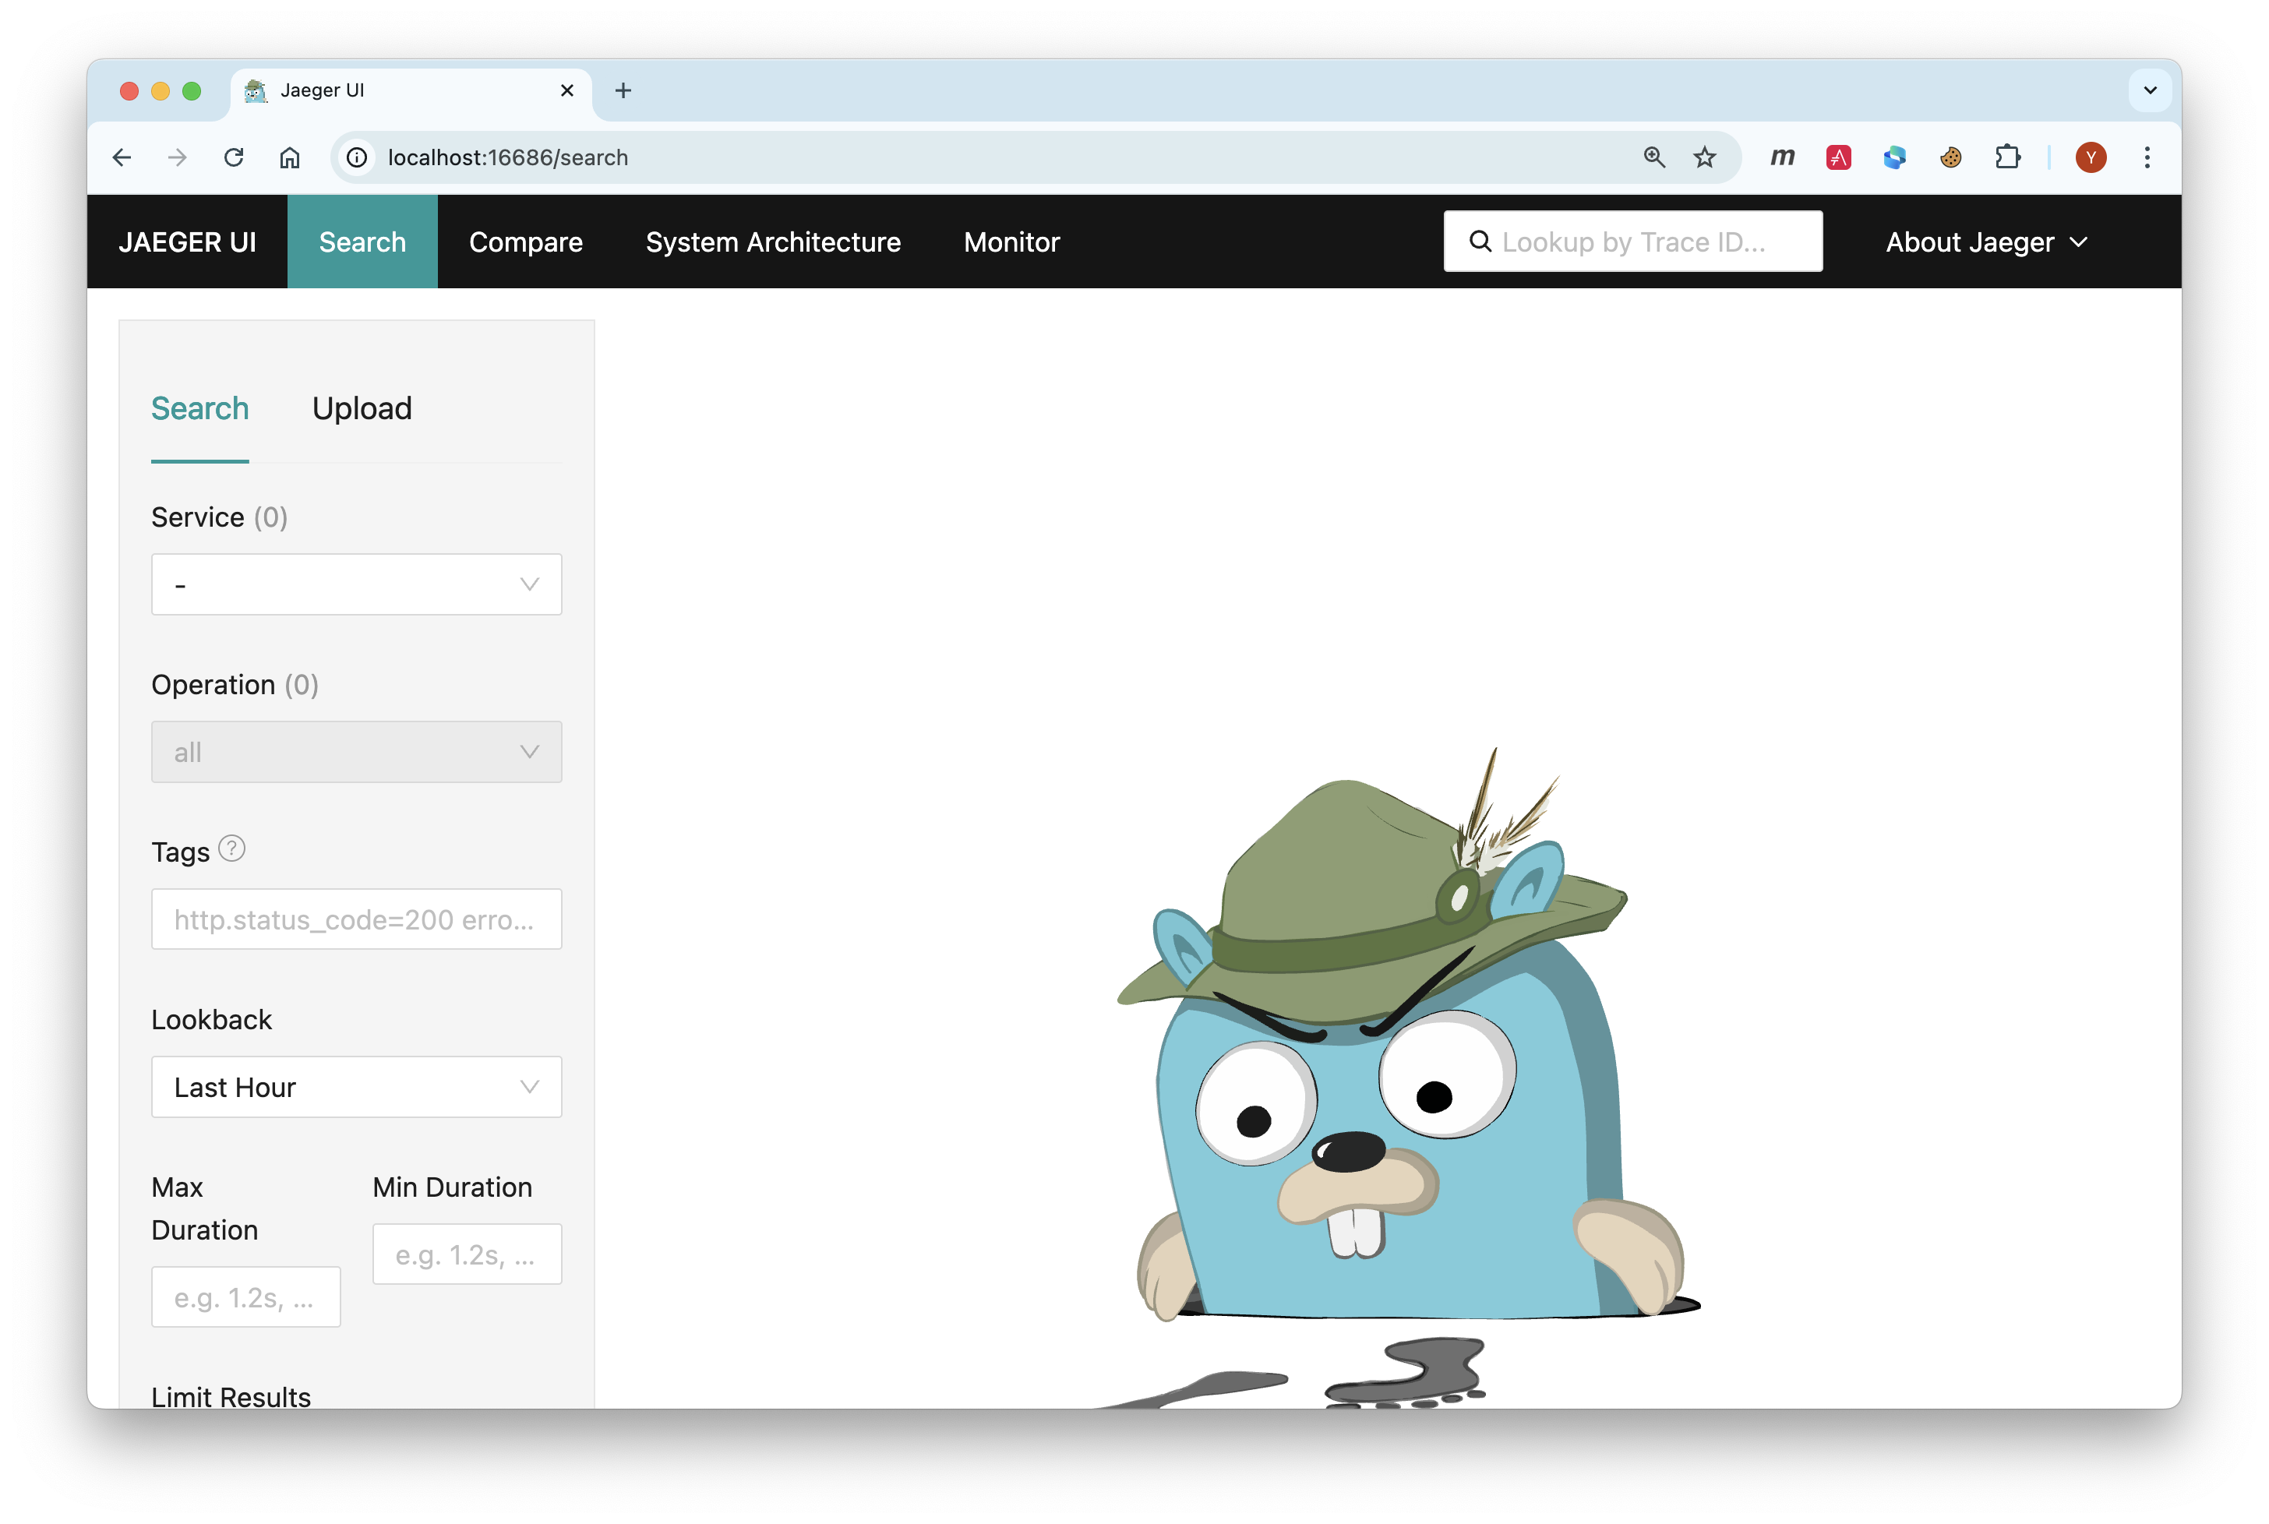This screenshot has width=2269, height=1524.
Task: Open the zoom magnifier icon in address bar
Action: [1654, 157]
